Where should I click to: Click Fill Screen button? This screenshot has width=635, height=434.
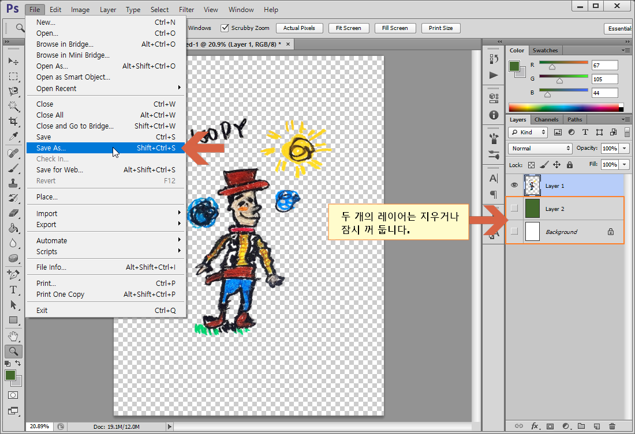point(395,28)
